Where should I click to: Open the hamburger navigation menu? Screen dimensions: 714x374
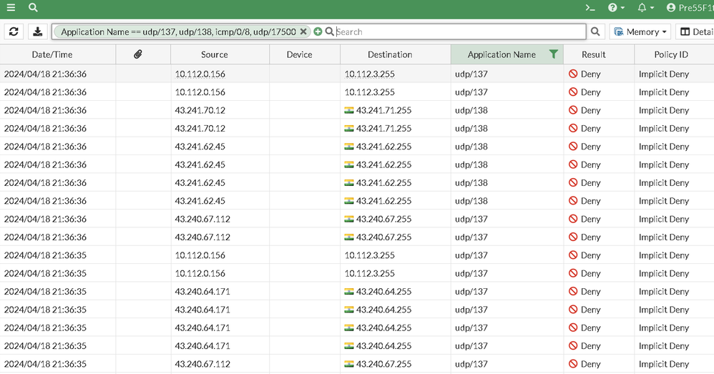pos(11,8)
